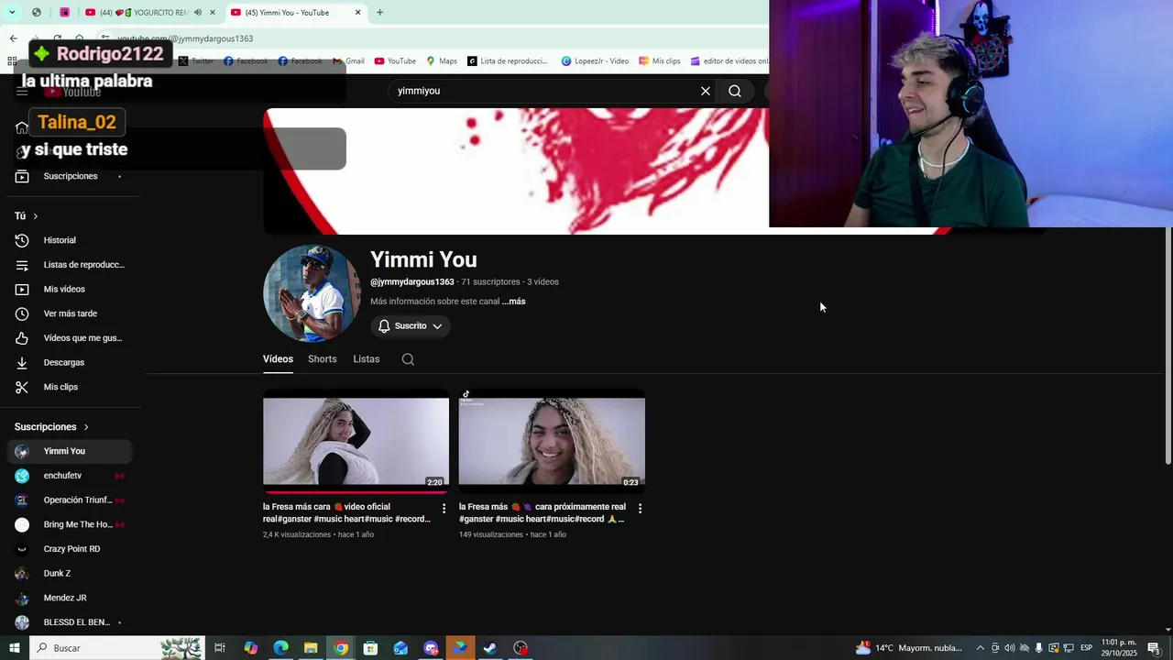Open a new browser tab
1173x660 pixels.
[x=379, y=13]
